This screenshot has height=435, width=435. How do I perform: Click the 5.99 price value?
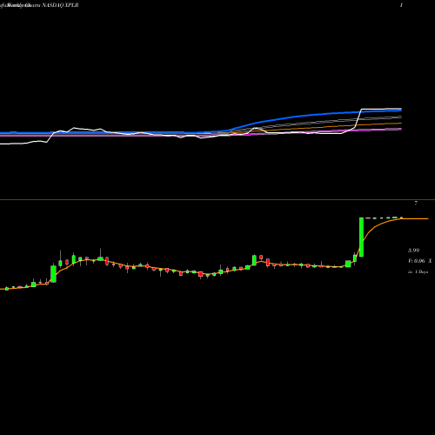[413, 251]
